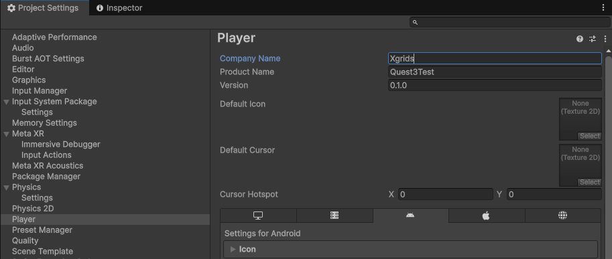The width and height of the screenshot is (612, 259).
Task: Collapse the Input System Package group
Action: coord(6,102)
